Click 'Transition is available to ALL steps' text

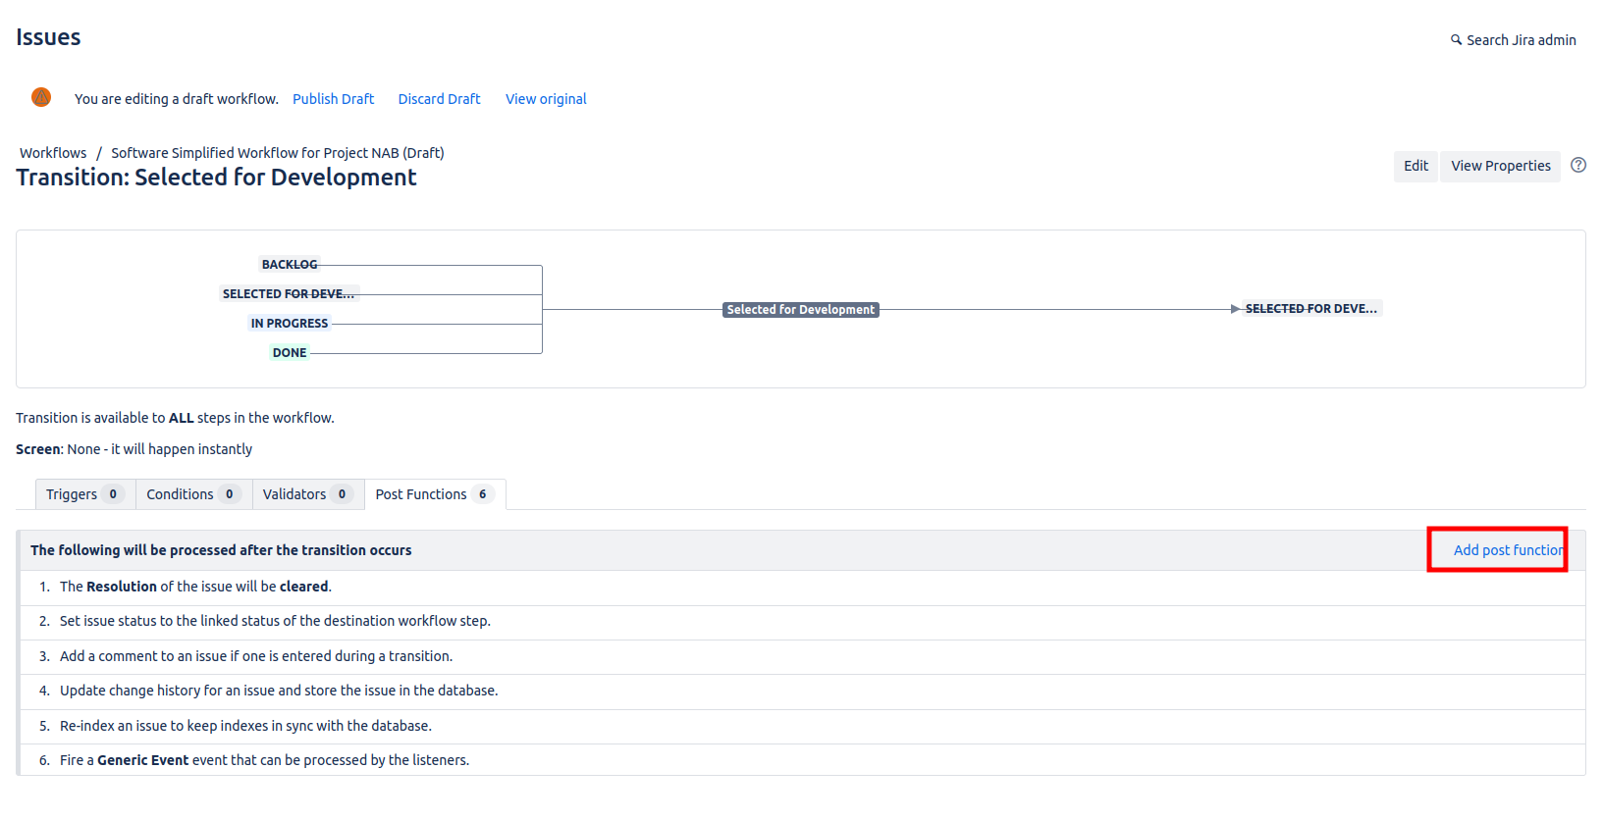[175, 418]
